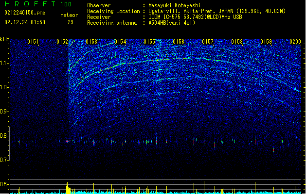Viewport: 306px width, 194px height.
Task: Click the meteor count value 29
Action: pos(71,22)
